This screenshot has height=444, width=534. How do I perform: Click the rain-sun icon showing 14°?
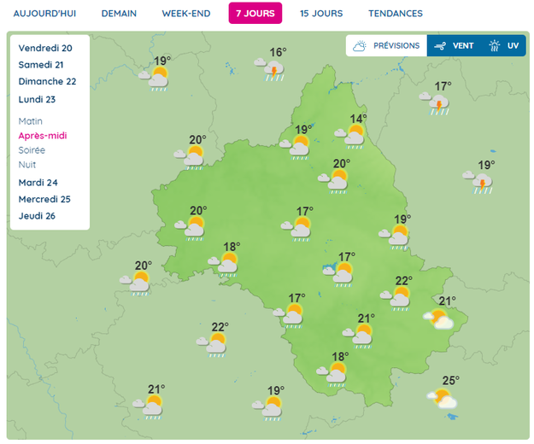349,137
